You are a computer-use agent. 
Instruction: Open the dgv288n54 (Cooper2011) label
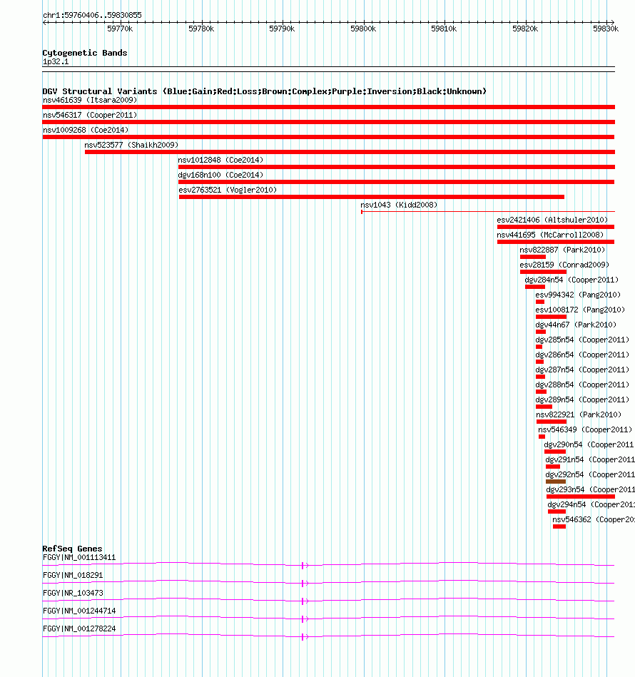click(x=582, y=385)
